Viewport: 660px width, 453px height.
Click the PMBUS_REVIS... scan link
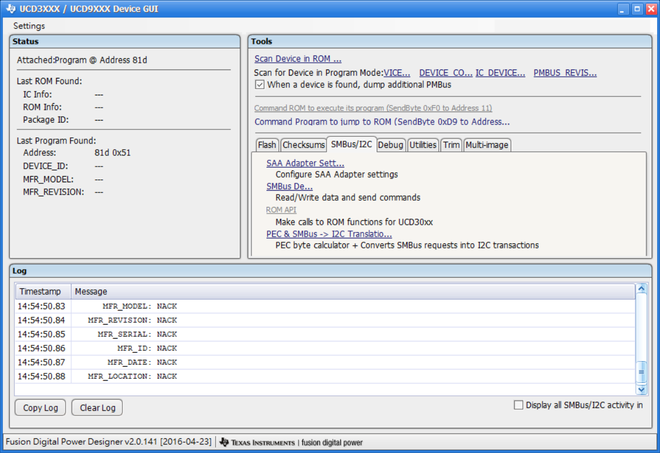(565, 72)
